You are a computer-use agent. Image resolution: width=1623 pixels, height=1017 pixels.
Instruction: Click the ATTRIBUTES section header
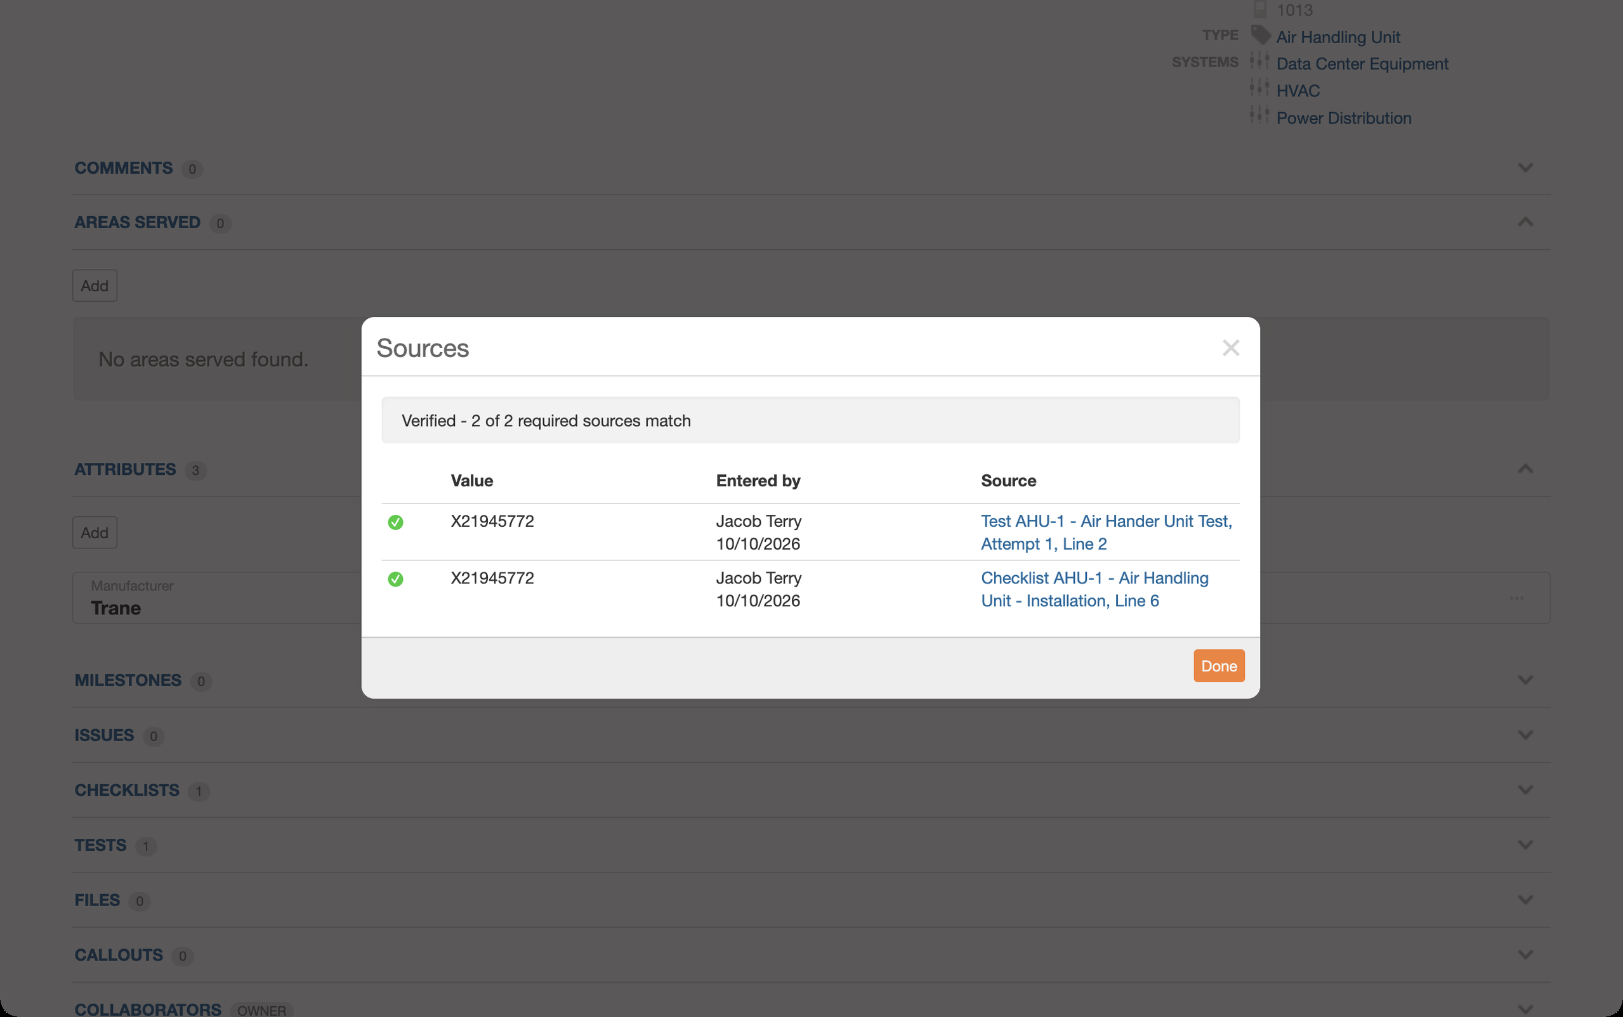(x=125, y=469)
